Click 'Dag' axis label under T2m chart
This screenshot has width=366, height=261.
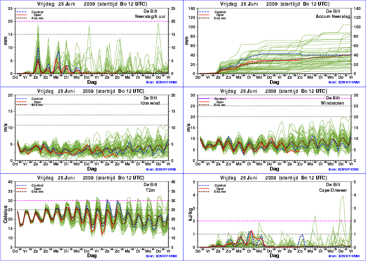(92, 255)
